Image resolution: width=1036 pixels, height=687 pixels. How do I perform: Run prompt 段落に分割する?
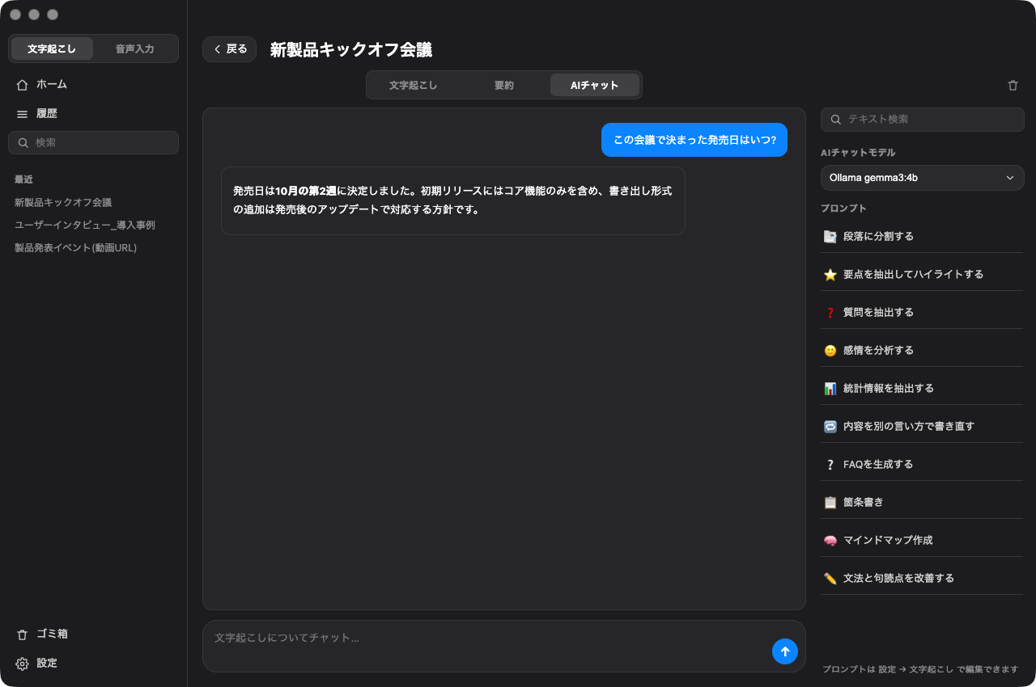click(922, 237)
